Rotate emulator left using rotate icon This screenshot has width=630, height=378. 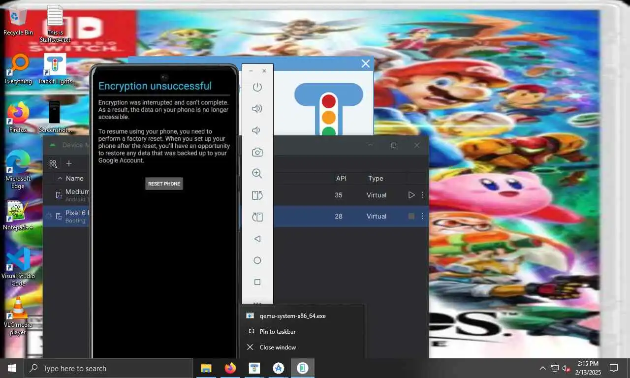coord(257,195)
